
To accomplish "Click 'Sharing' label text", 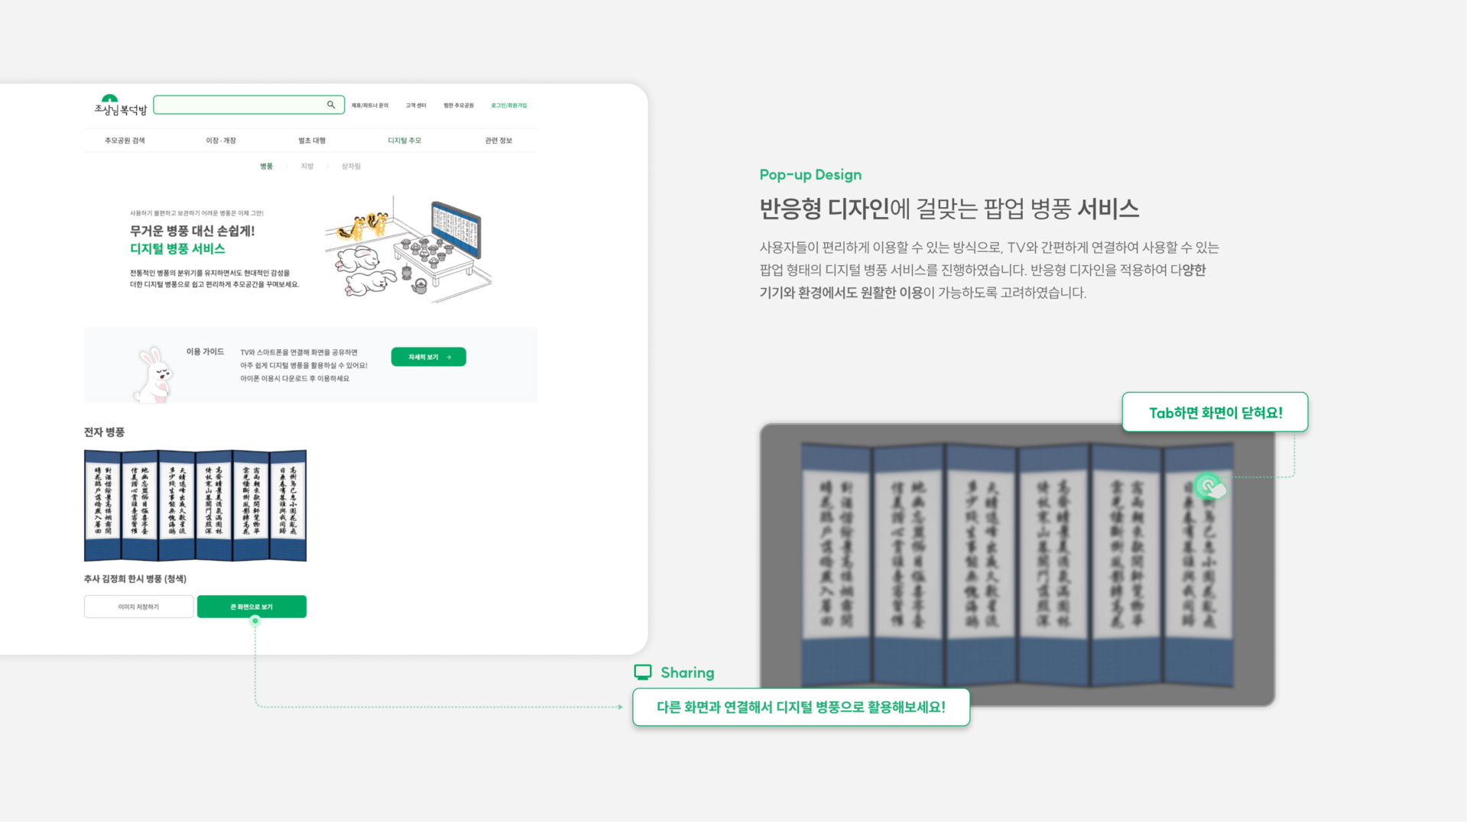I will [x=687, y=673].
